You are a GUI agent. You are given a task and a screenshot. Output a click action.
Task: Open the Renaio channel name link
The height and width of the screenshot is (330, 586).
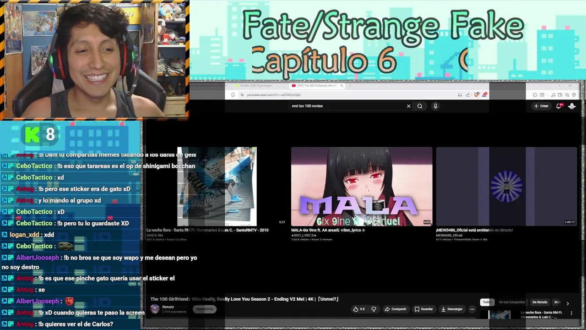[168, 307]
